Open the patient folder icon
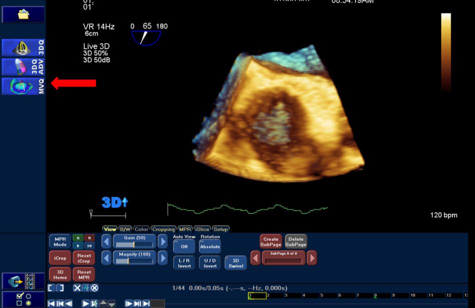 23,14
